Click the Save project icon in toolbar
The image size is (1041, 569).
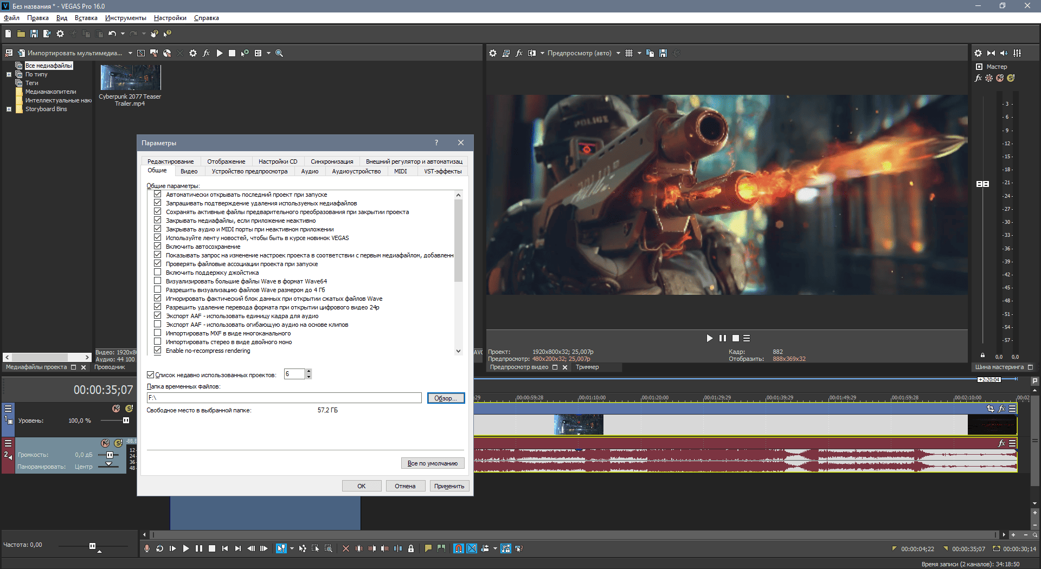(x=34, y=34)
